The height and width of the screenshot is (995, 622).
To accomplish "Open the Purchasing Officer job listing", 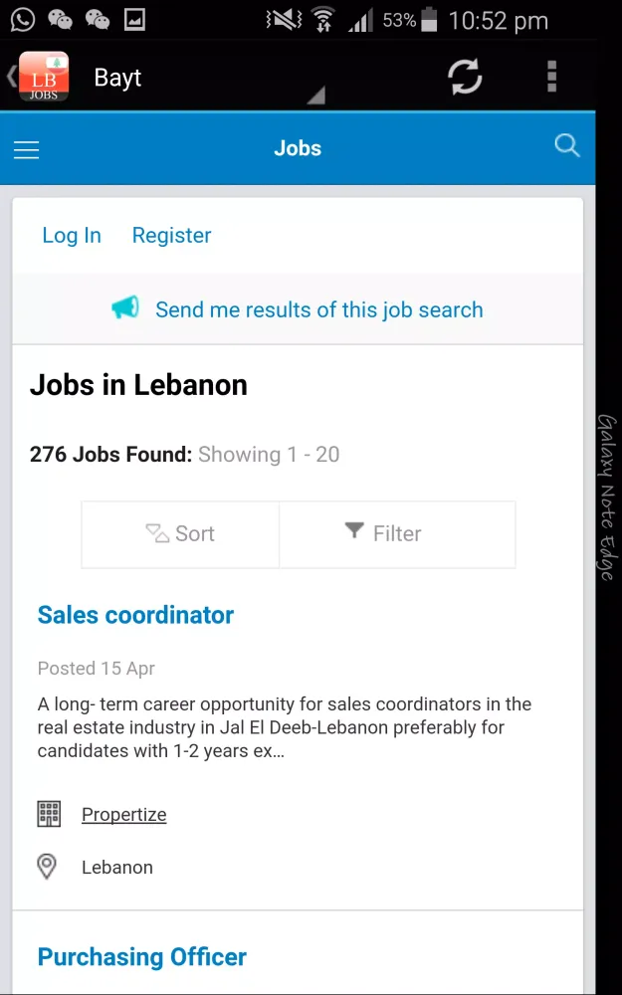I will click(x=142, y=957).
